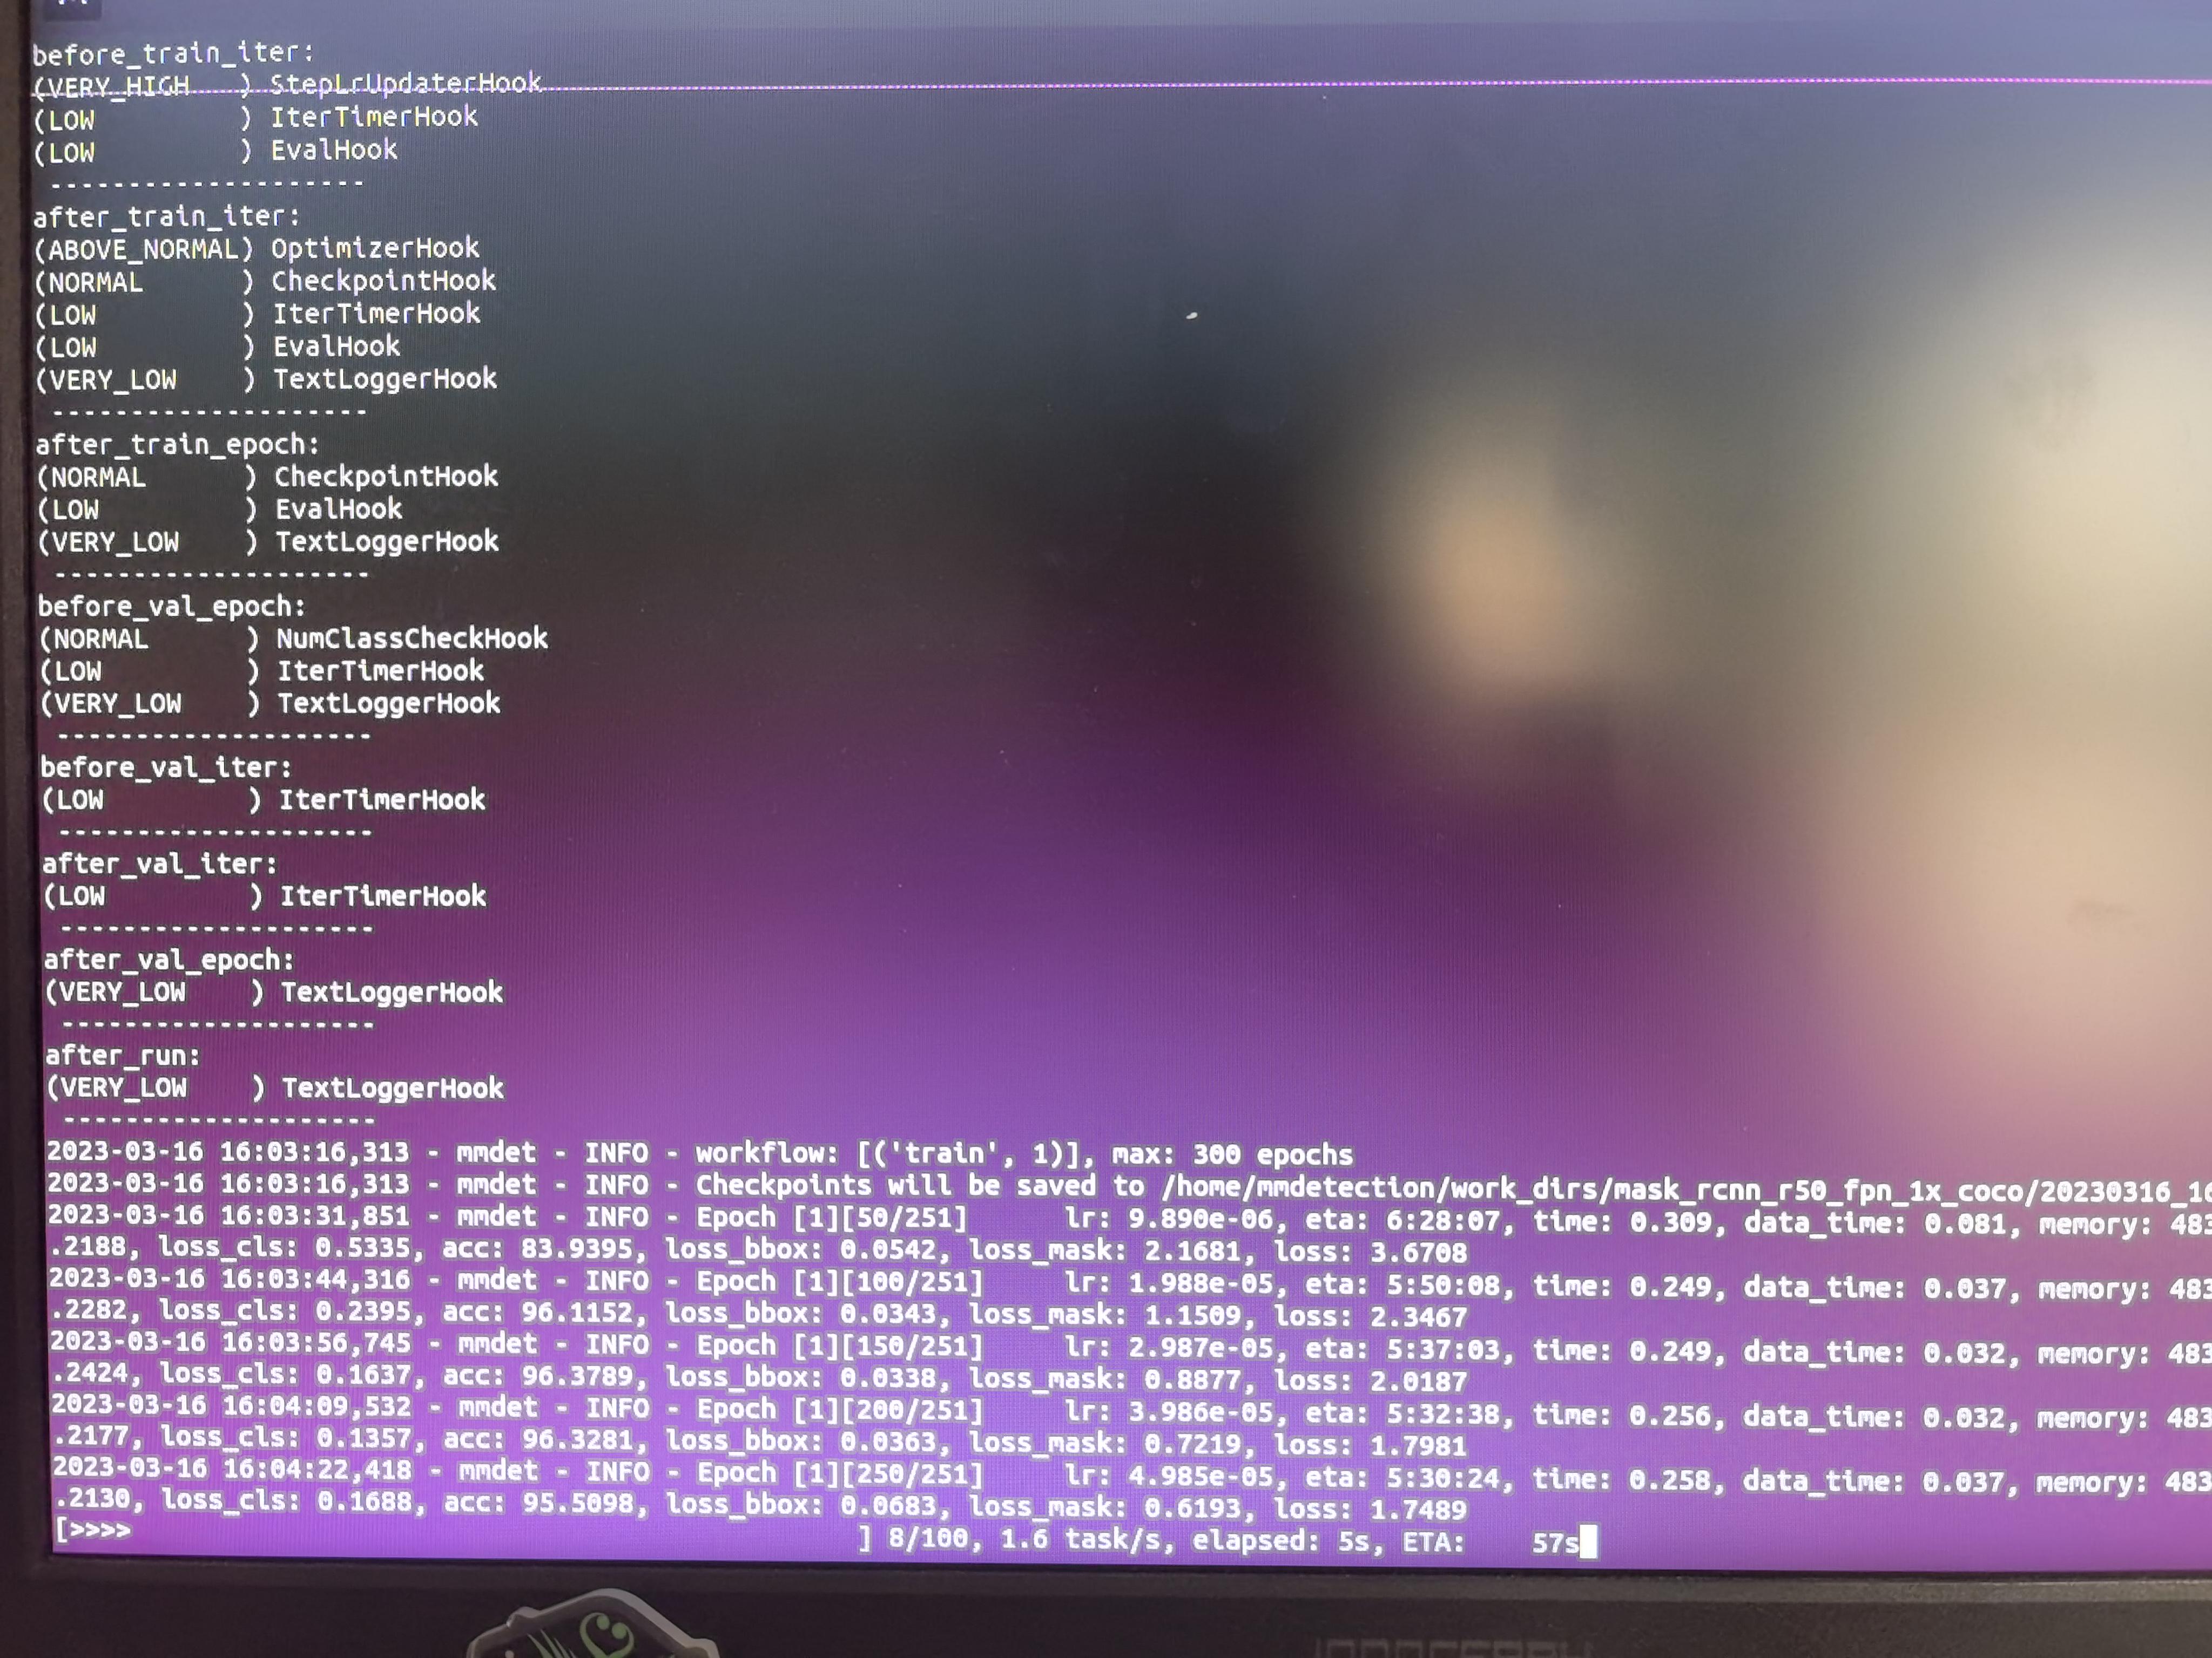Image resolution: width=2212 pixels, height=1658 pixels.
Task: Click the 16:03:31,851 timestamp
Action: click(x=314, y=1215)
